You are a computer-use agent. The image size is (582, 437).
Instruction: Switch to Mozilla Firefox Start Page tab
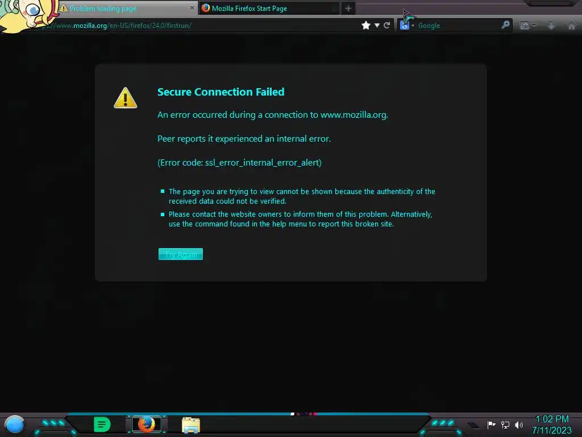pyautogui.click(x=269, y=8)
